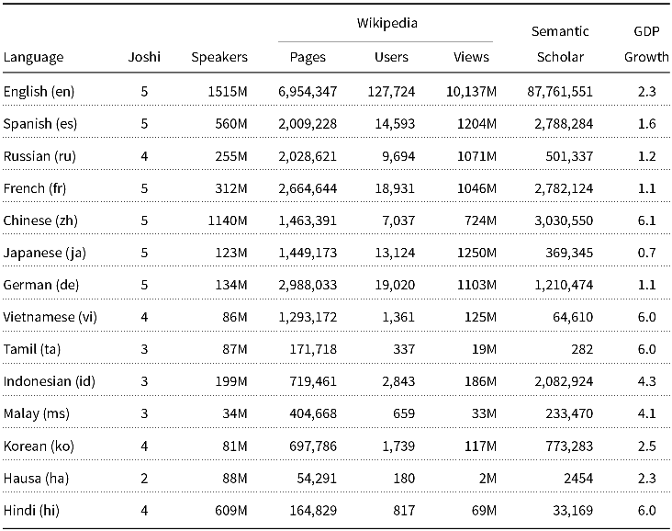Screen dimensions: 672x531
Task: Click the Russian speakers value 255M
Action: coord(231,156)
